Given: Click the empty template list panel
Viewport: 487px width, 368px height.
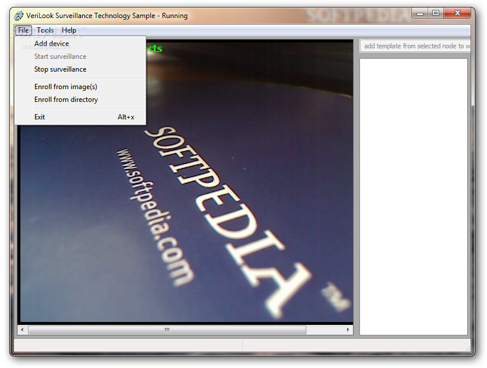Looking at the screenshot, I should tap(414, 197).
